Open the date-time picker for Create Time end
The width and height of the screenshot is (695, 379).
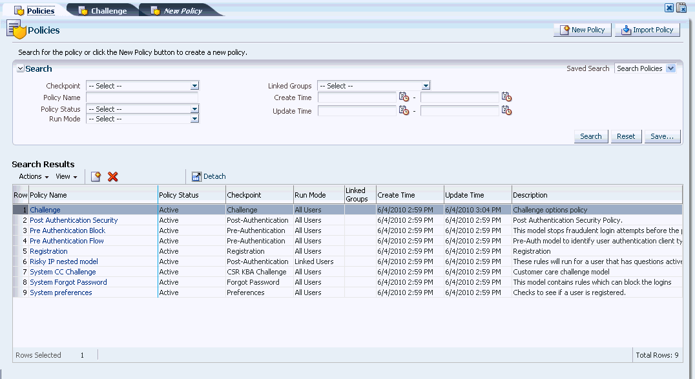(x=508, y=97)
